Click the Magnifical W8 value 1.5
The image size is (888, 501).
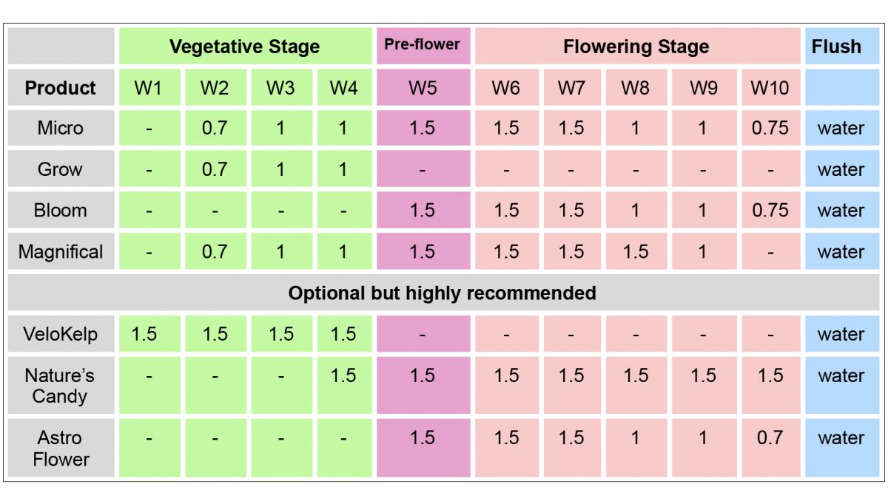click(x=636, y=252)
